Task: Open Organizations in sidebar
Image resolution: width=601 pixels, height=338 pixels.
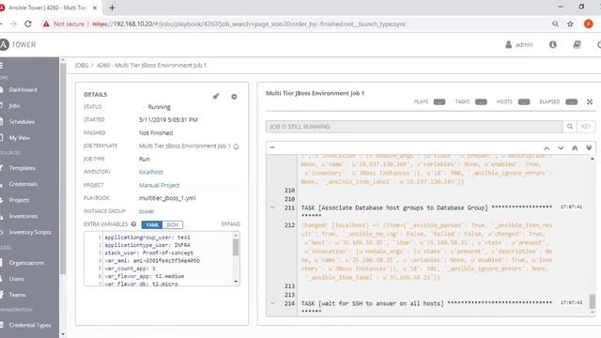Action: [x=26, y=263]
